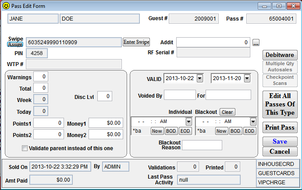Screen dimensions: 302x190
Task: Click the RF Serial # field
Action: [213, 53]
